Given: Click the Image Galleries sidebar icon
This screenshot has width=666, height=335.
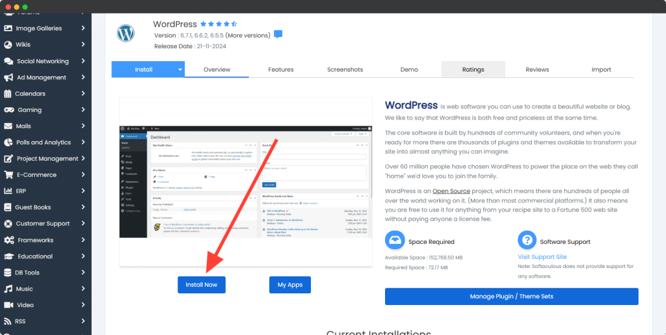Looking at the screenshot, I should click(x=8, y=29).
